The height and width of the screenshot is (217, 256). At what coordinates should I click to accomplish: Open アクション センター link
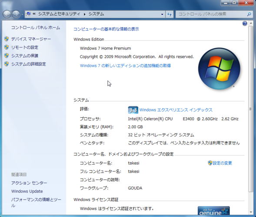pos(29,183)
